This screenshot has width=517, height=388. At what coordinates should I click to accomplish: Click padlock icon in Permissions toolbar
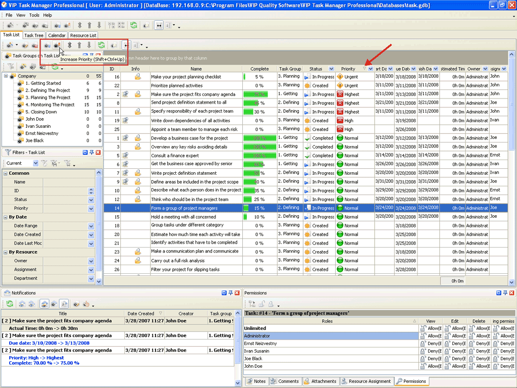point(271,304)
